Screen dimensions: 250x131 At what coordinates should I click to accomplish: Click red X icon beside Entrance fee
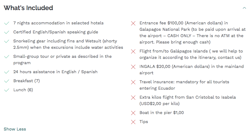tap(133, 23)
